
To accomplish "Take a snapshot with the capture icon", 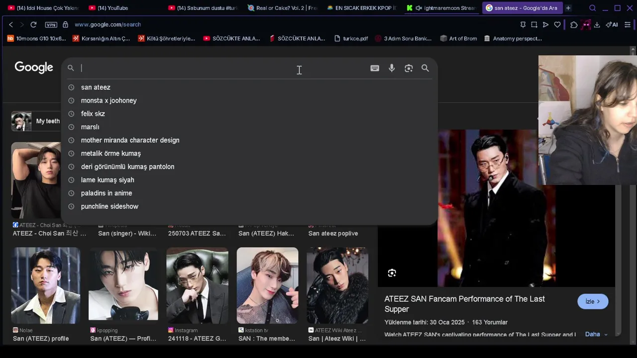I will 534,24.
